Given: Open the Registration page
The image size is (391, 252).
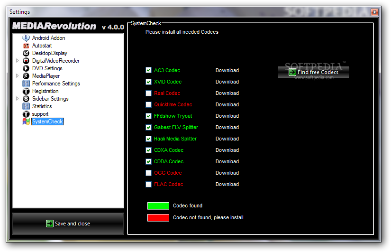Looking at the screenshot, I should [x=45, y=91].
